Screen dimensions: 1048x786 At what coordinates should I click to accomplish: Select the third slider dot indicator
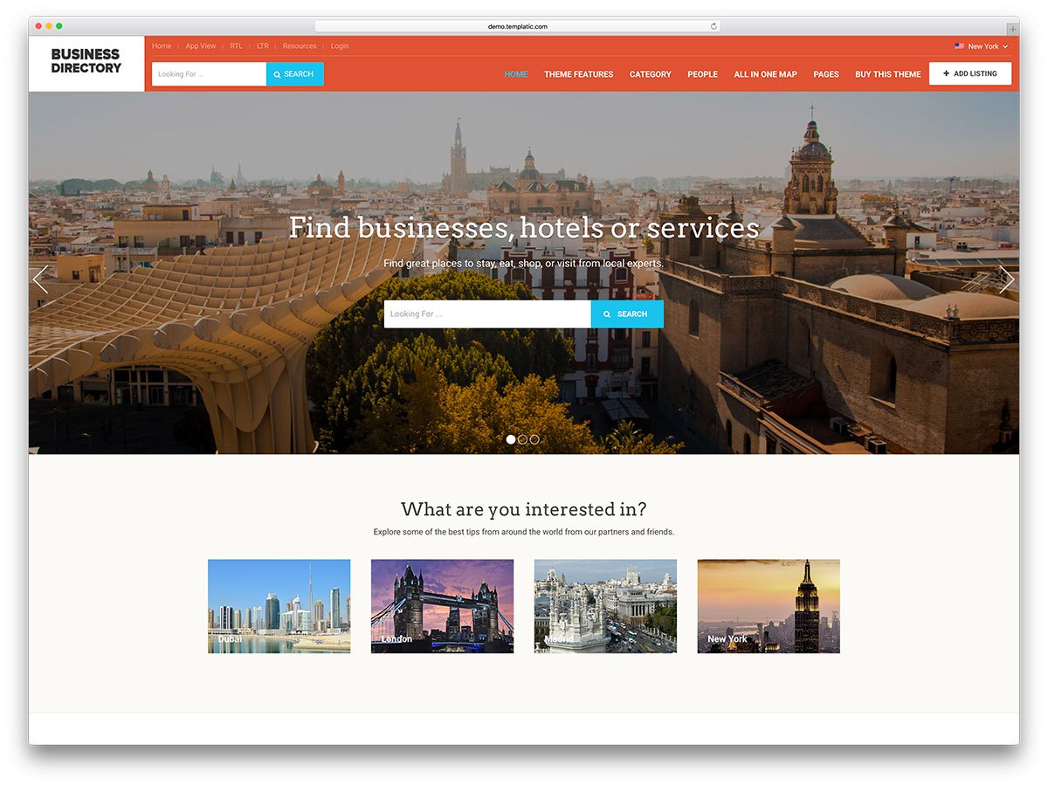(x=534, y=439)
